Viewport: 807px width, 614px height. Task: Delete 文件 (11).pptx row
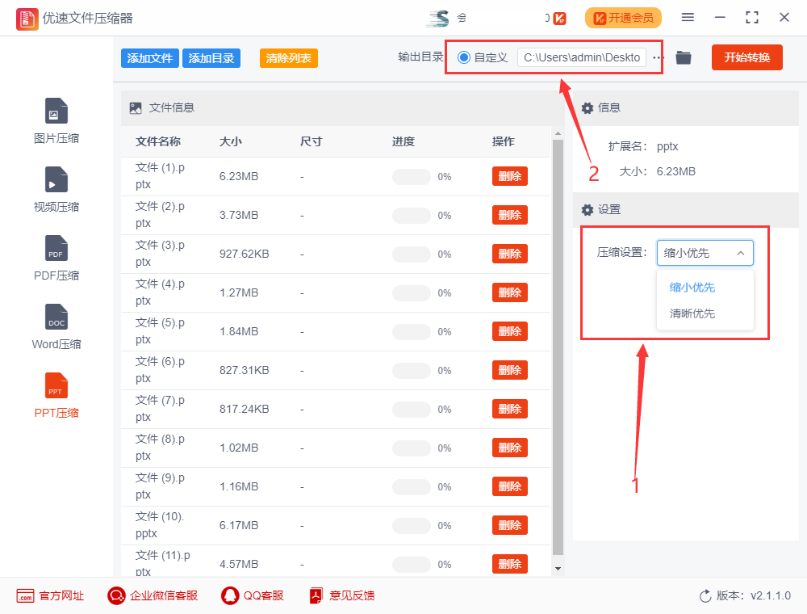[509, 564]
